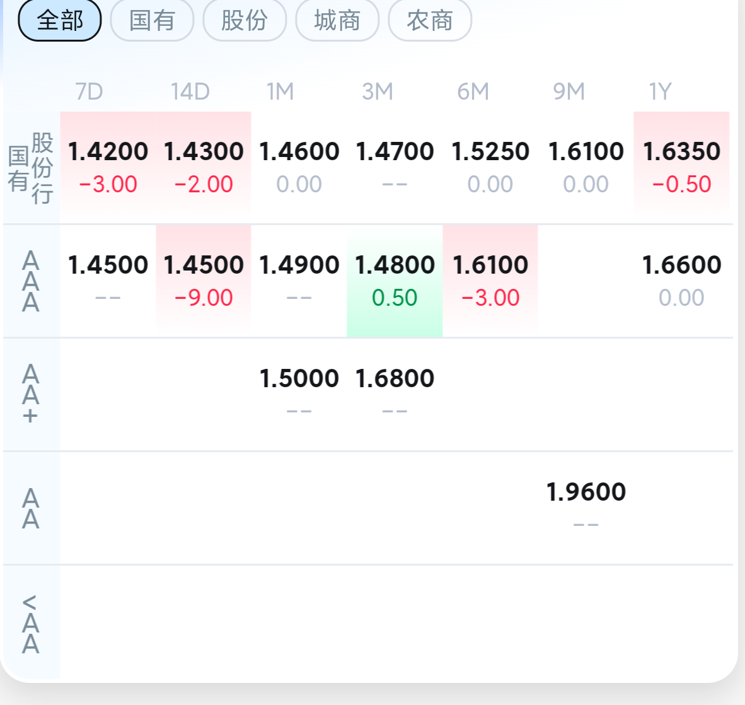Open the AA 9M rate 1.9600 cell
The height and width of the screenshot is (705, 745).
click(x=586, y=508)
